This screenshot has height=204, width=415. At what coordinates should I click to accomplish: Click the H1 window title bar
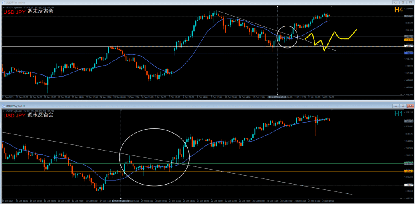click(203, 105)
